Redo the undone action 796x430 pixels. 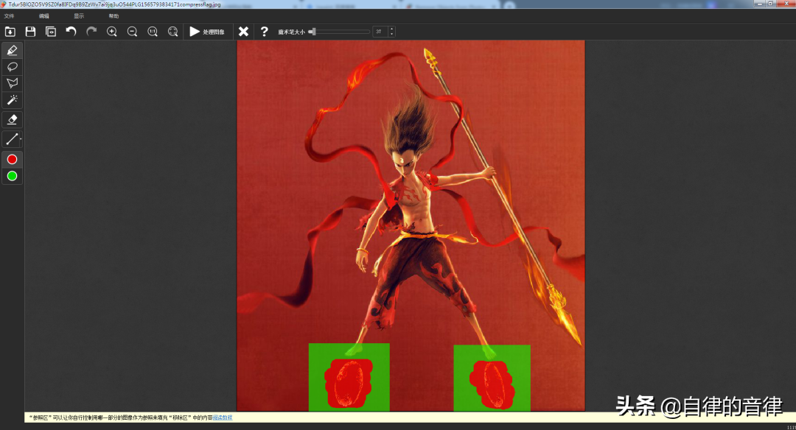coord(91,32)
